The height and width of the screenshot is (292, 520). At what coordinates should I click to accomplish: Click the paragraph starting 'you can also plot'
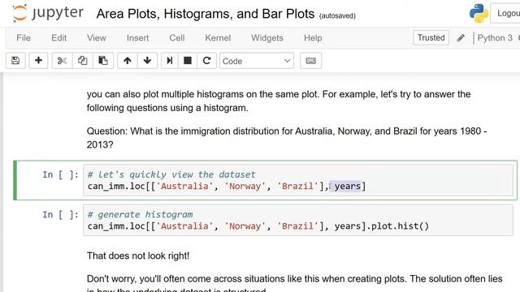click(279, 101)
